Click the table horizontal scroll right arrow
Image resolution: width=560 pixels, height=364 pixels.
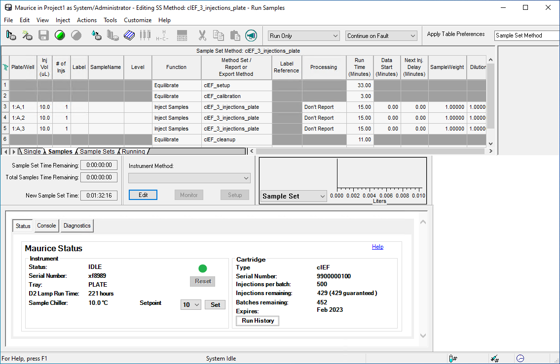(x=491, y=151)
